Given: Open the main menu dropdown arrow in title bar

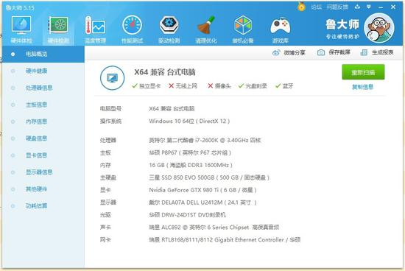Looking at the screenshot, I should click(369, 7).
